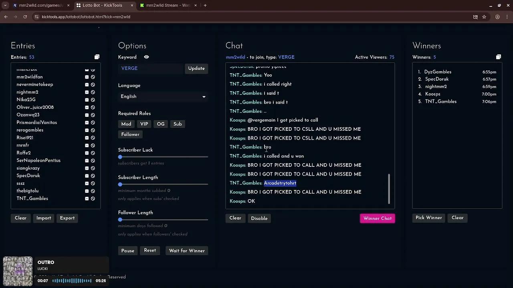The height and width of the screenshot is (288, 513).
Task: Adjust the Subscriber Length slider
Action: coord(163,184)
